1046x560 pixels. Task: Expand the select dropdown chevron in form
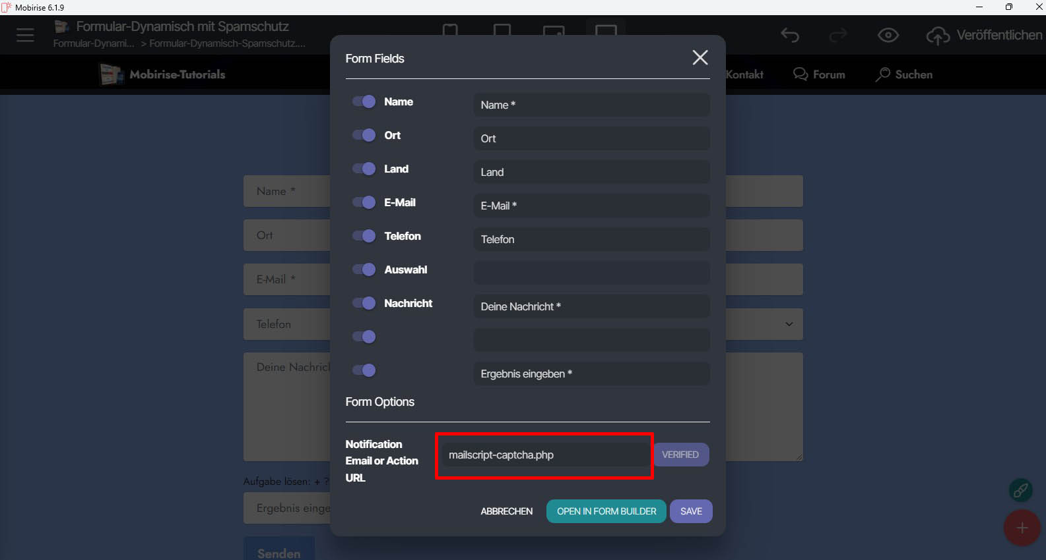click(x=789, y=324)
